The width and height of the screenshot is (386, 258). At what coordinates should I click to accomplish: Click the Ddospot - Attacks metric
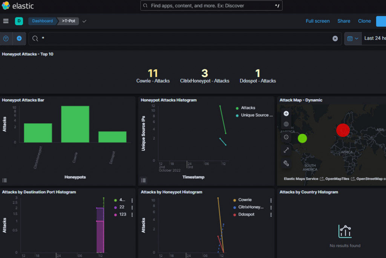pyautogui.click(x=258, y=76)
